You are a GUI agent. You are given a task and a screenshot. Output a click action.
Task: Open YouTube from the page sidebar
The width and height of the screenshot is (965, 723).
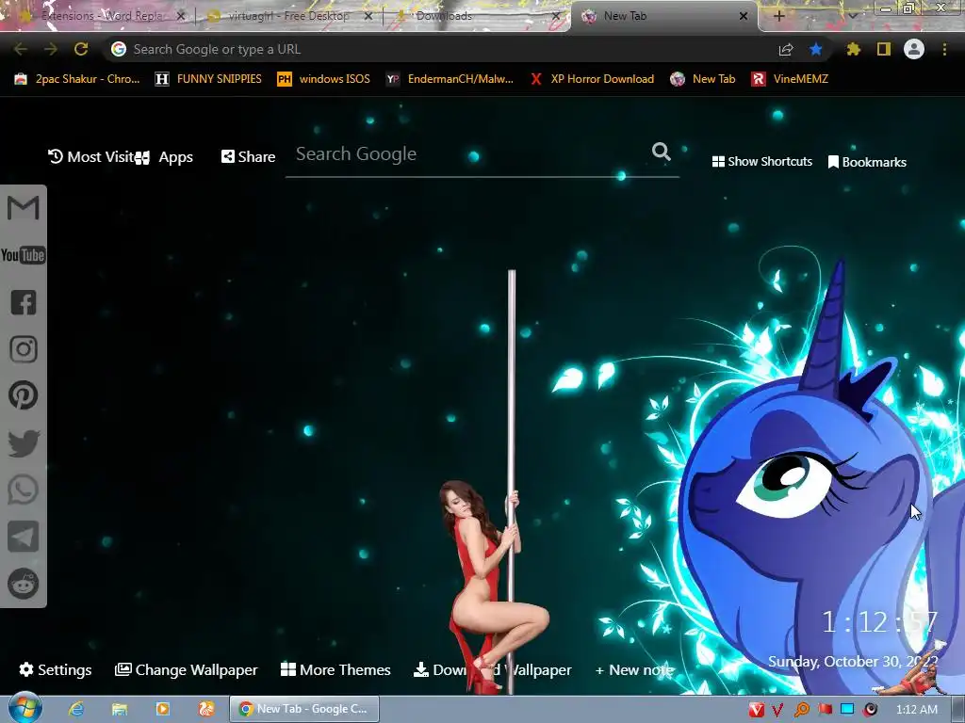tap(24, 255)
